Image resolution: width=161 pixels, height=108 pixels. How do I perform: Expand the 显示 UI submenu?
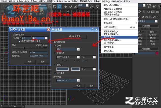[x=119, y=23]
